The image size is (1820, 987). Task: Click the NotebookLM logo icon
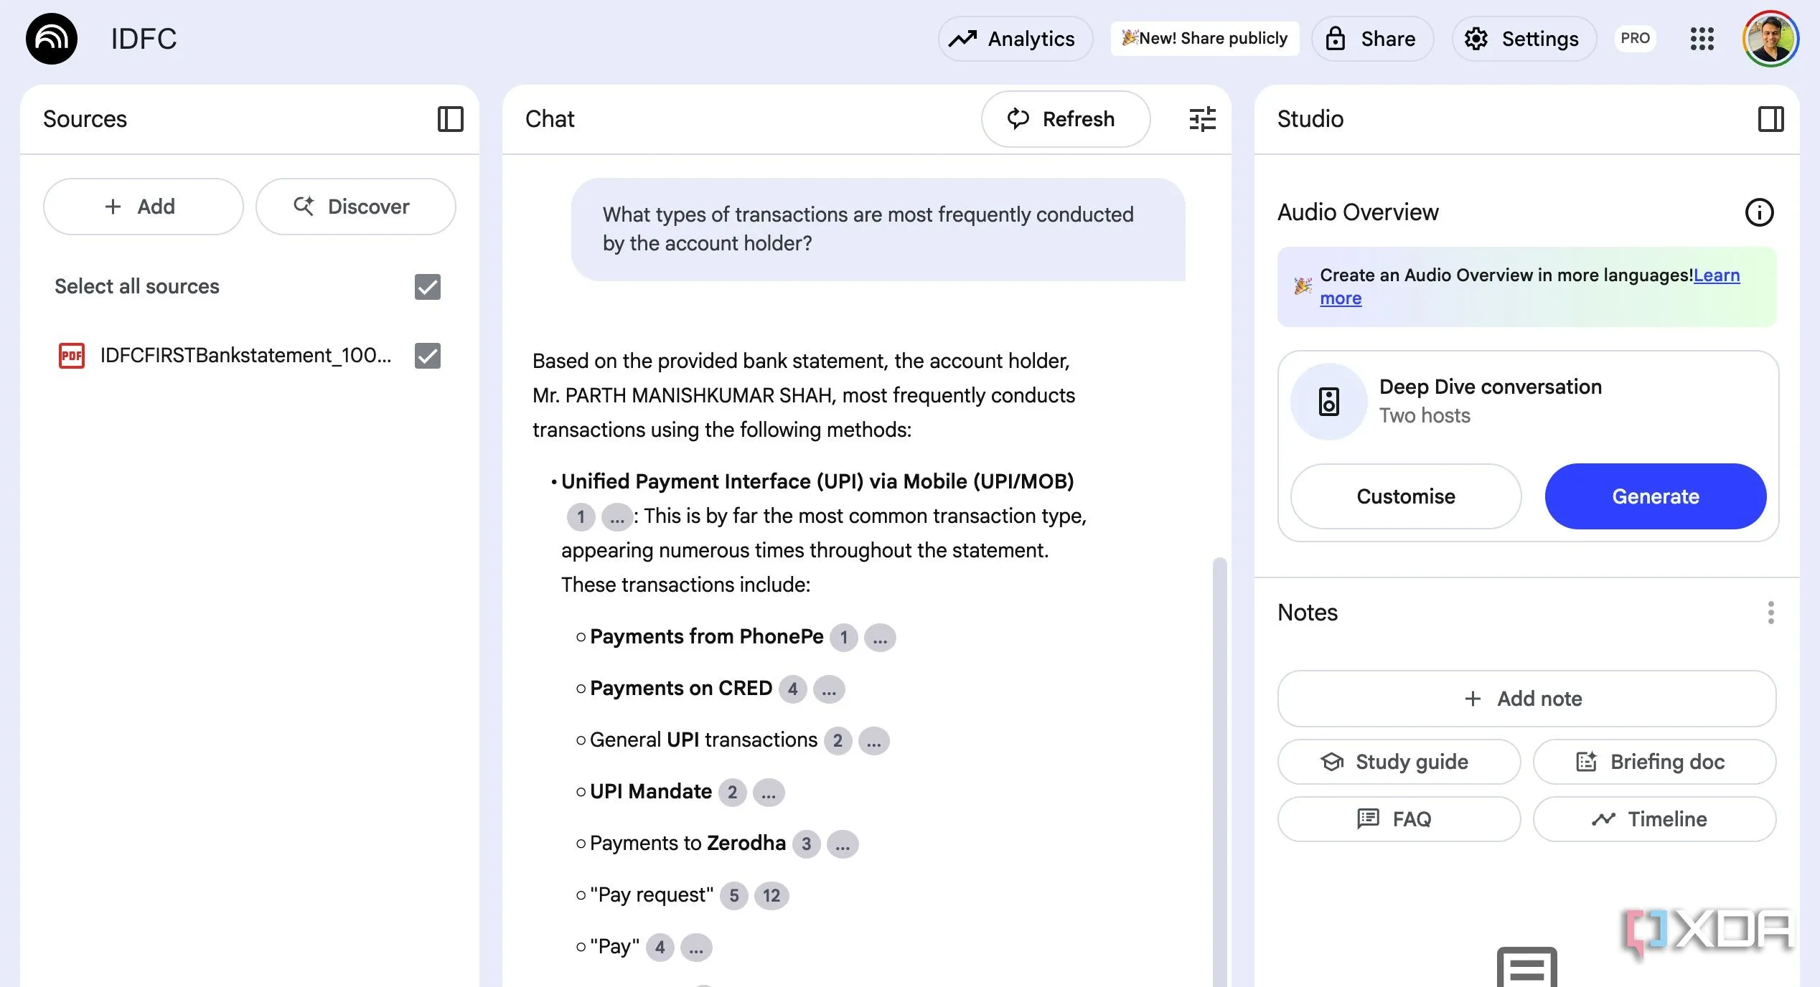pyautogui.click(x=52, y=39)
